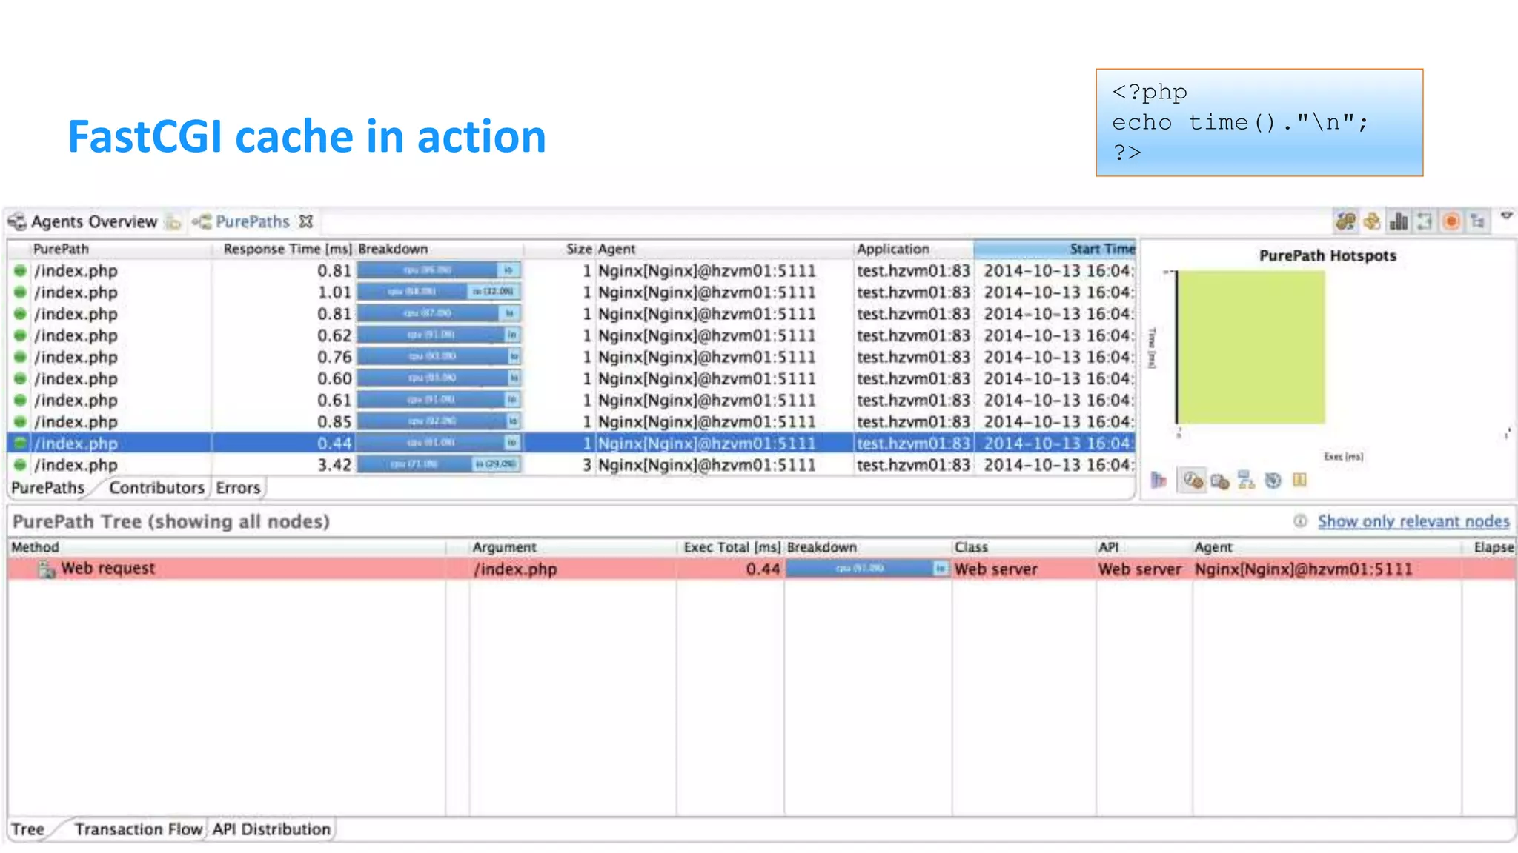
Task: Click breakdown bar of the 1.01 ms row
Action: [x=440, y=292]
